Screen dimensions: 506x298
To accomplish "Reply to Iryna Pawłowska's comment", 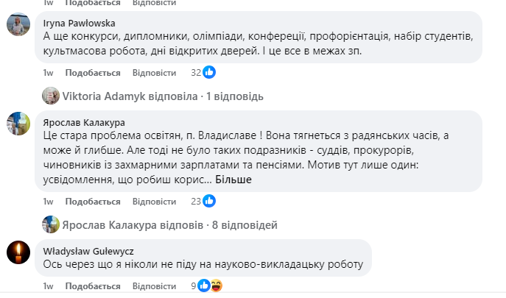I will [x=155, y=73].
